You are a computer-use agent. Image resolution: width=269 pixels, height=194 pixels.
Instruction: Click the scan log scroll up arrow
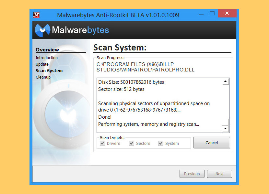pos(226,82)
